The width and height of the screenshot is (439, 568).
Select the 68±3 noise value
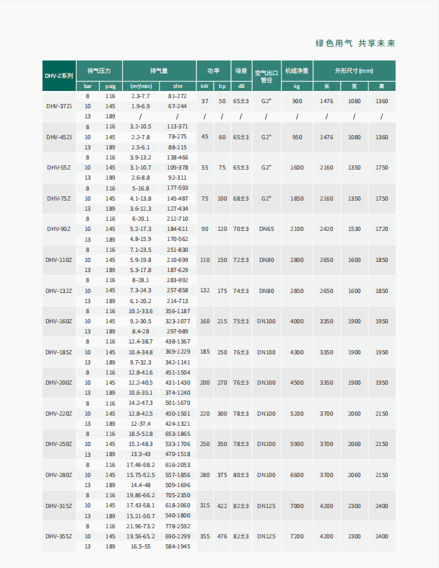click(x=241, y=198)
